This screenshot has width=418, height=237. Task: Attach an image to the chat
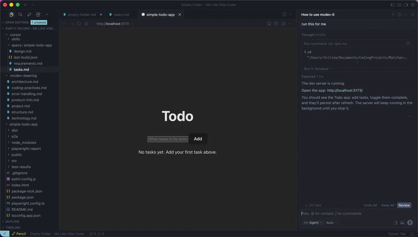(402, 223)
